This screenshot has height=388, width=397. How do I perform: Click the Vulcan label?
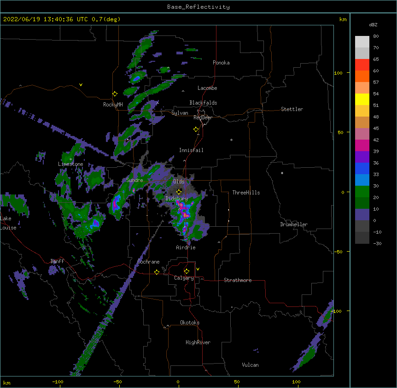pyautogui.click(x=250, y=365)
